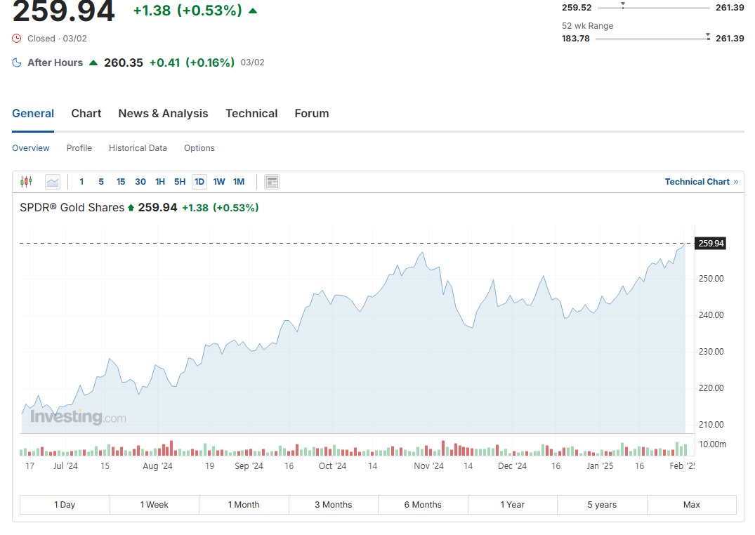Viewport: 755px width, 535px height.
Task: Click the day's range slider marker
Action: 622,6
